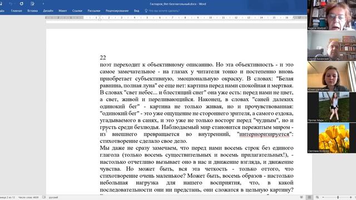Screen dimensions: 356x200
Task: Open the Ссылки ribbon tab
Action: click(x=77, y=11)
